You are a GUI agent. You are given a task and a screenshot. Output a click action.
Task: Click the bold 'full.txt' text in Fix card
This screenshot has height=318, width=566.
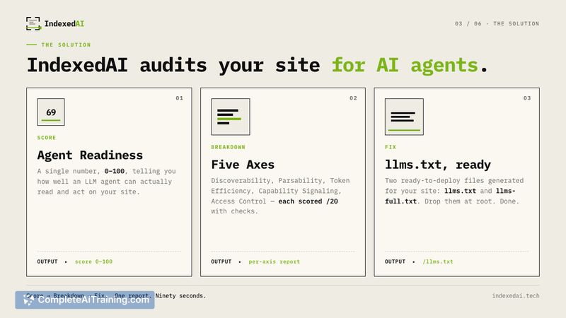[x=400, y=201]
